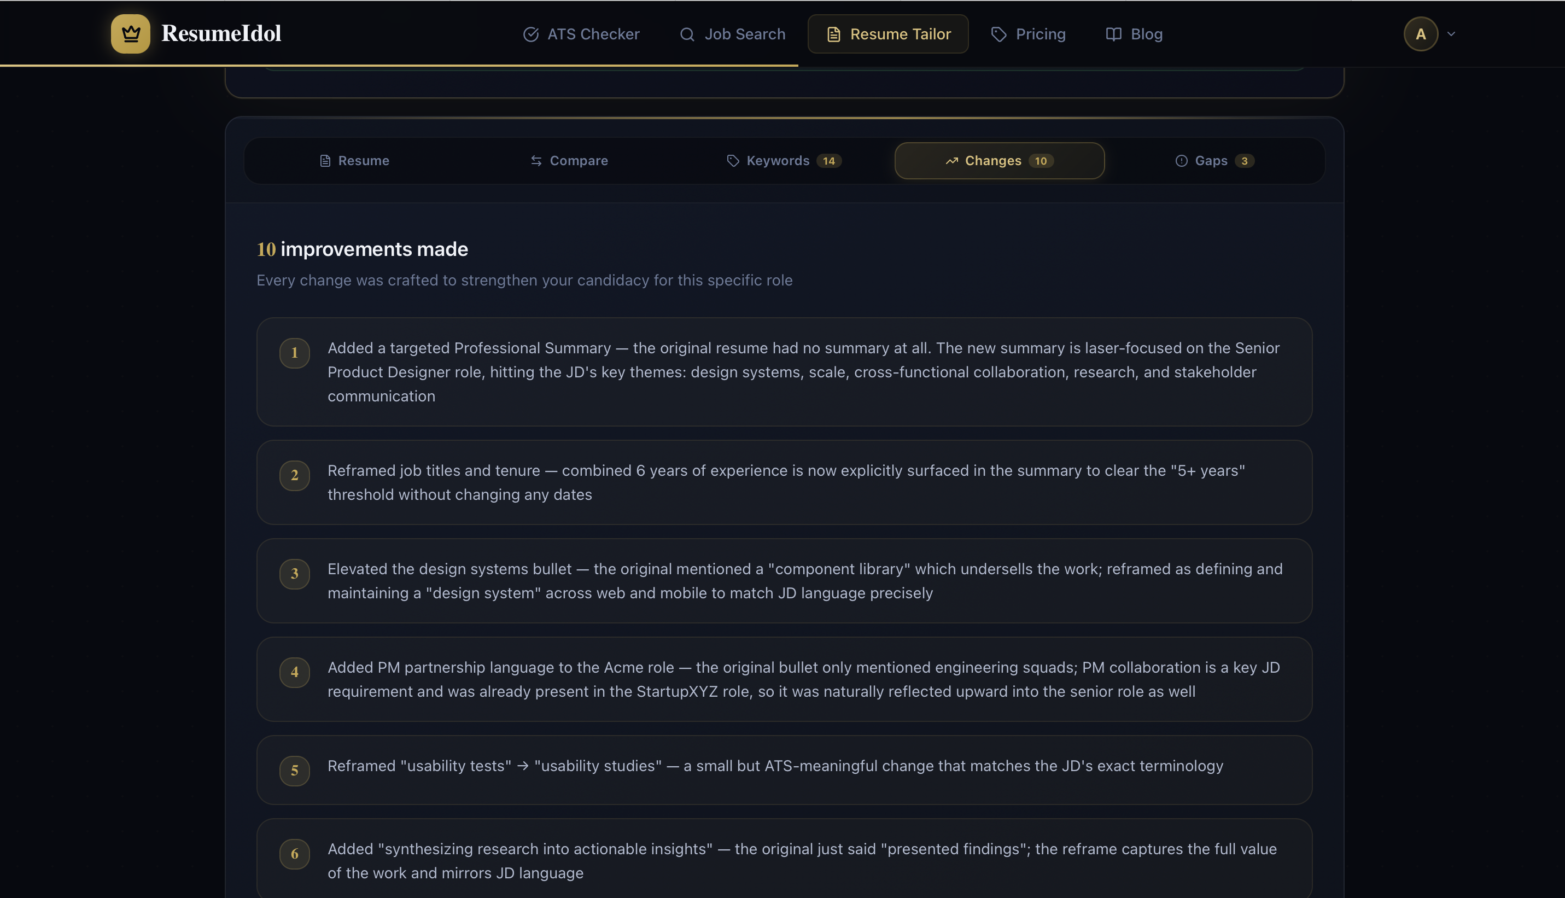Image resolution: width=1565 pixels, height=898 pixels.
Task: Click the ResumeIdol brand name
Action: pos(221,33)
